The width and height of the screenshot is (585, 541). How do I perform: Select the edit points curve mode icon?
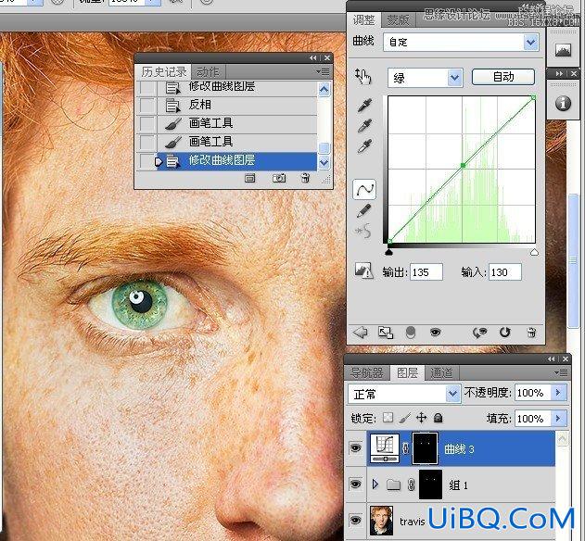(x=364, y=189)
